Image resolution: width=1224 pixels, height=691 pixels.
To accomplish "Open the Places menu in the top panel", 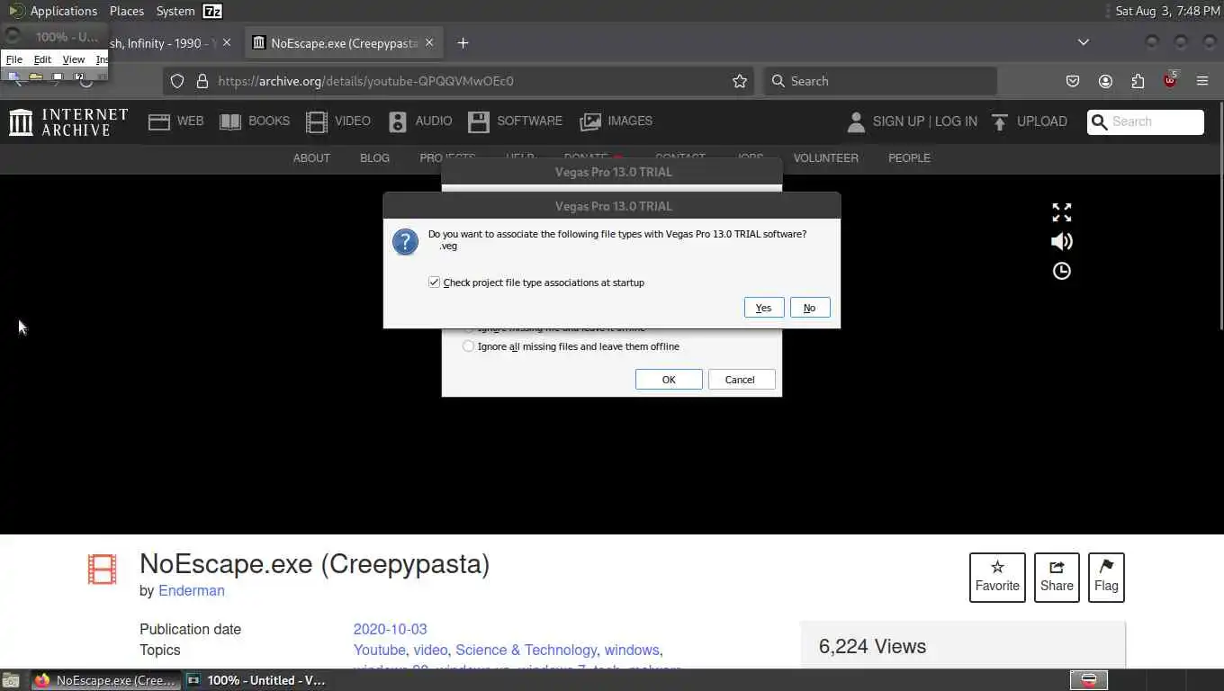I will point(127,11).
